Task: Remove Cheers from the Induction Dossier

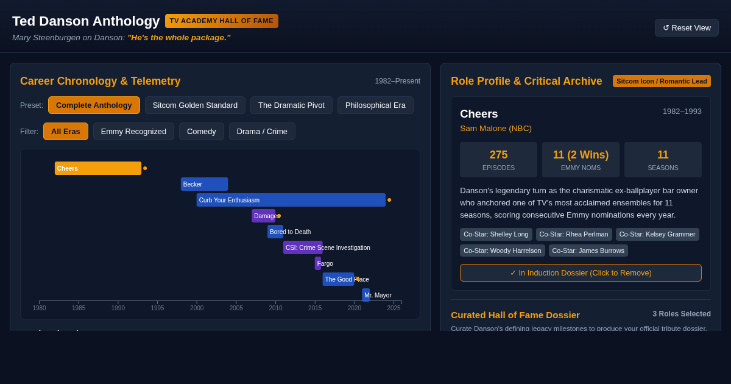Action: (x=581, y=272)
